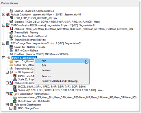
Task: Click the flask icon beside Scale:25, Shape:0.5, Compactness:0.5
Action: click(11, 11)
